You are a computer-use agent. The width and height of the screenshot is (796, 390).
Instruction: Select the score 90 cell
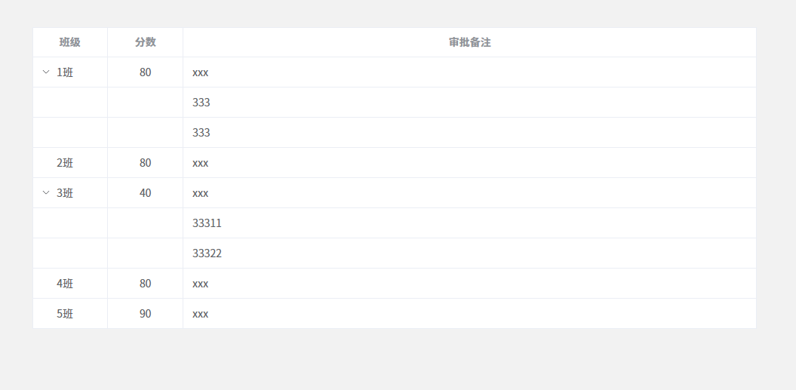pyautogui.click(x=145, y=314)
